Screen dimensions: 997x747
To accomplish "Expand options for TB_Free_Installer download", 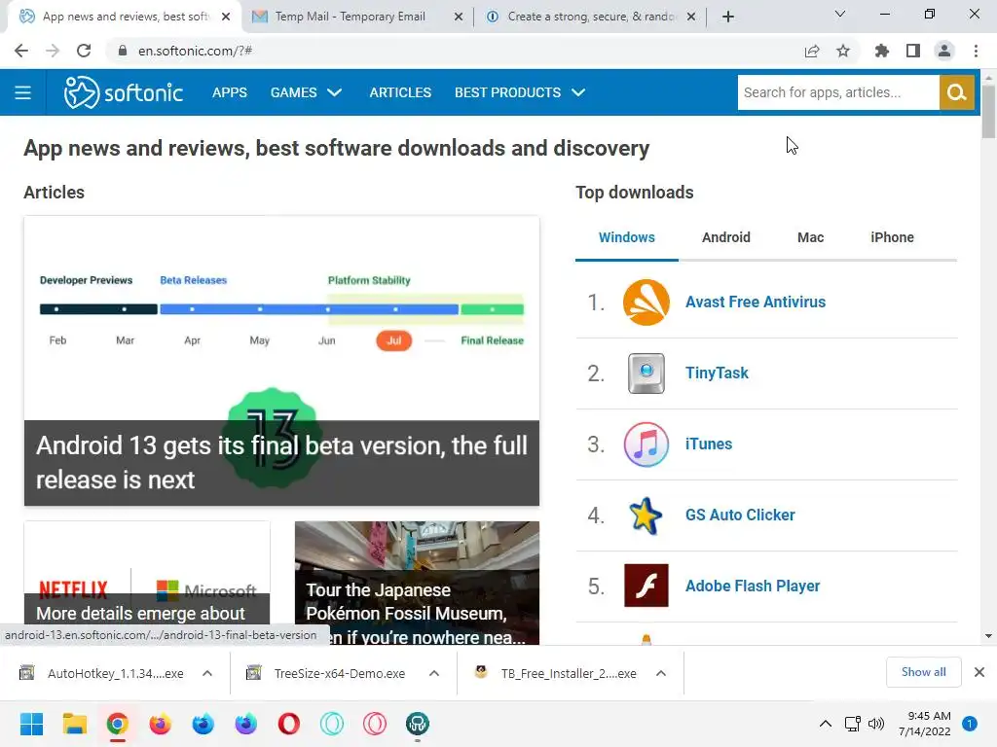I will (x=661, y=673).
